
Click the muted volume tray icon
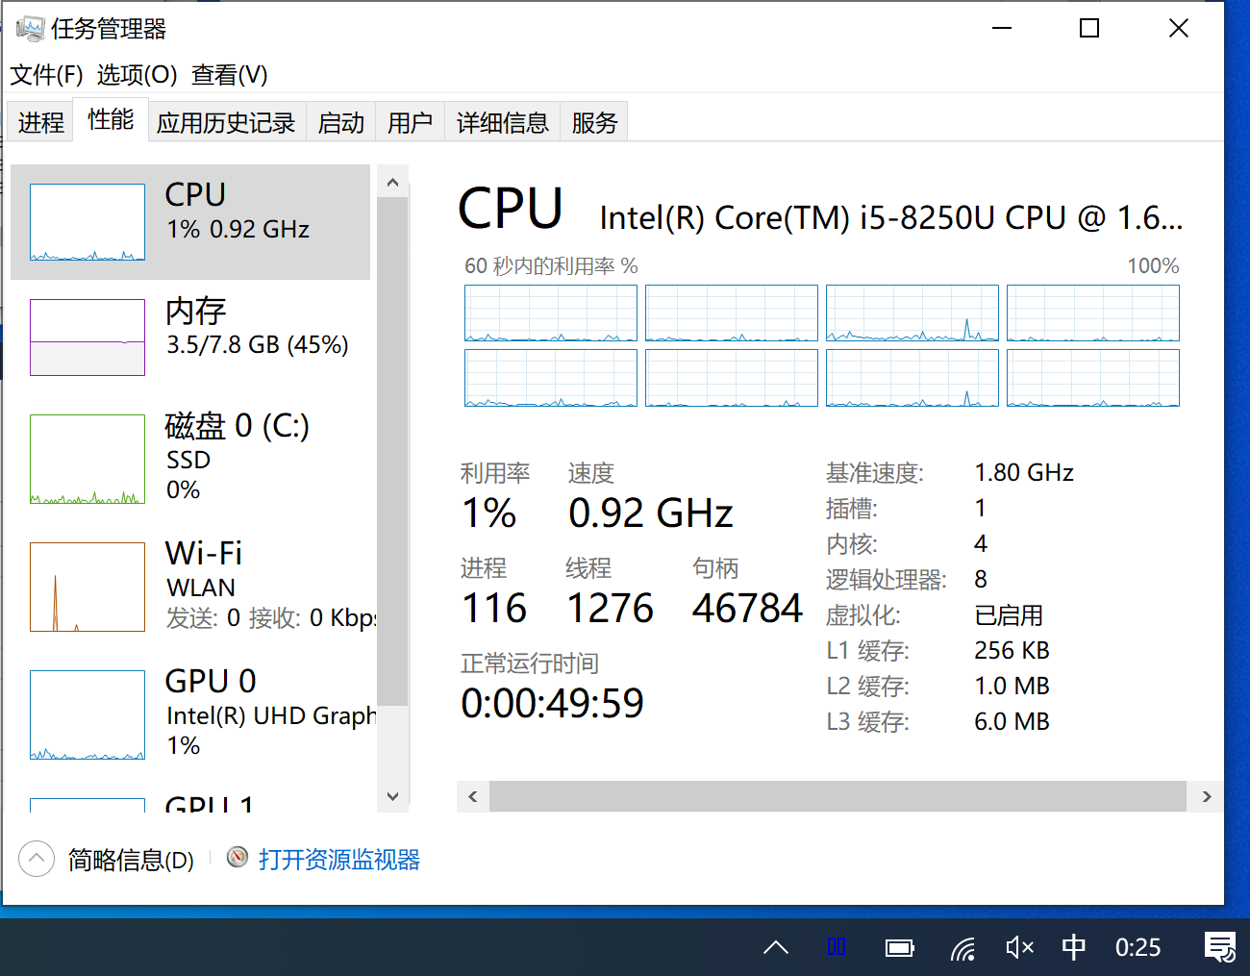click(1018, 948)
